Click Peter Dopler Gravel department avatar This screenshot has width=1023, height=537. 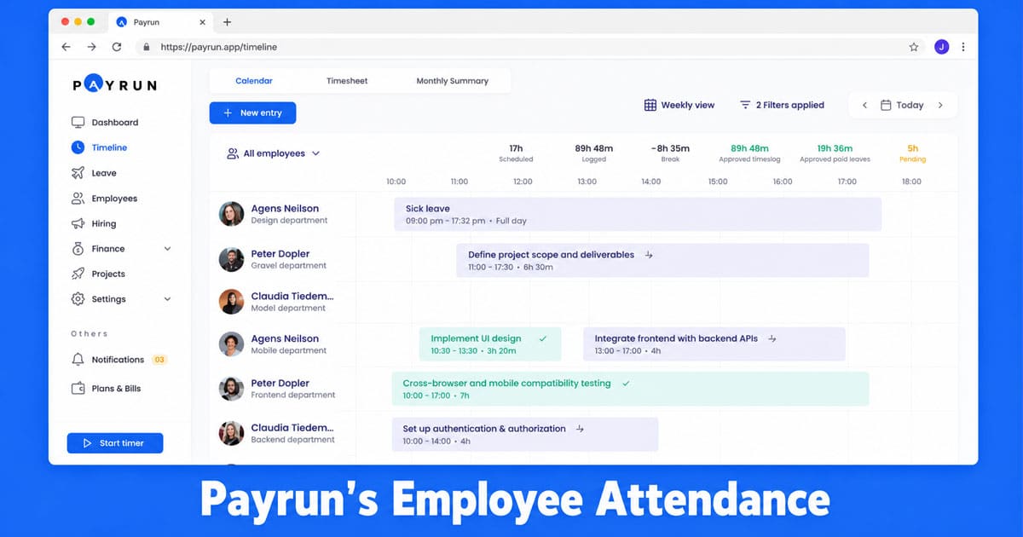[x=231, y=259]
